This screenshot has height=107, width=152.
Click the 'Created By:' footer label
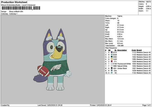[5, 105]
